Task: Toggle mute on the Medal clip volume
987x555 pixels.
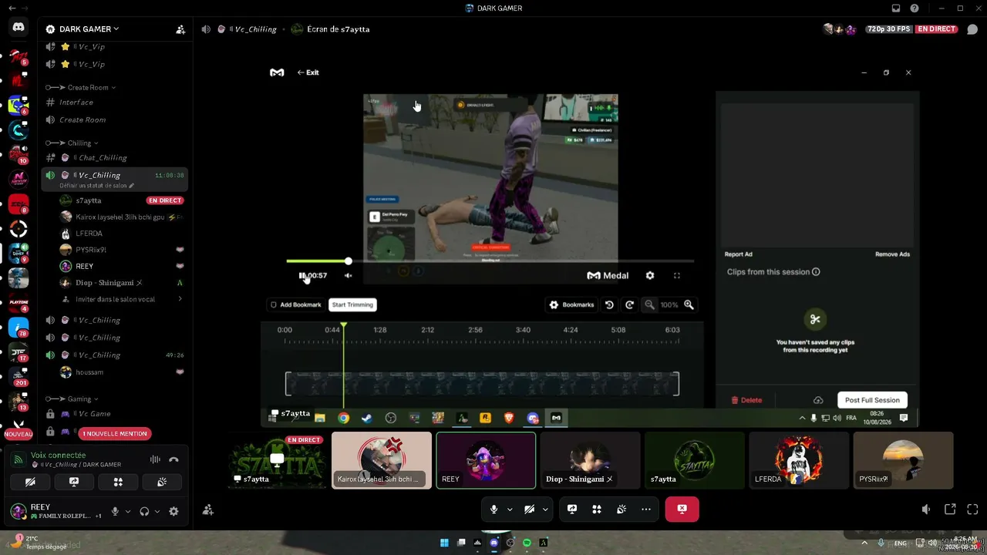Action: 348,275
